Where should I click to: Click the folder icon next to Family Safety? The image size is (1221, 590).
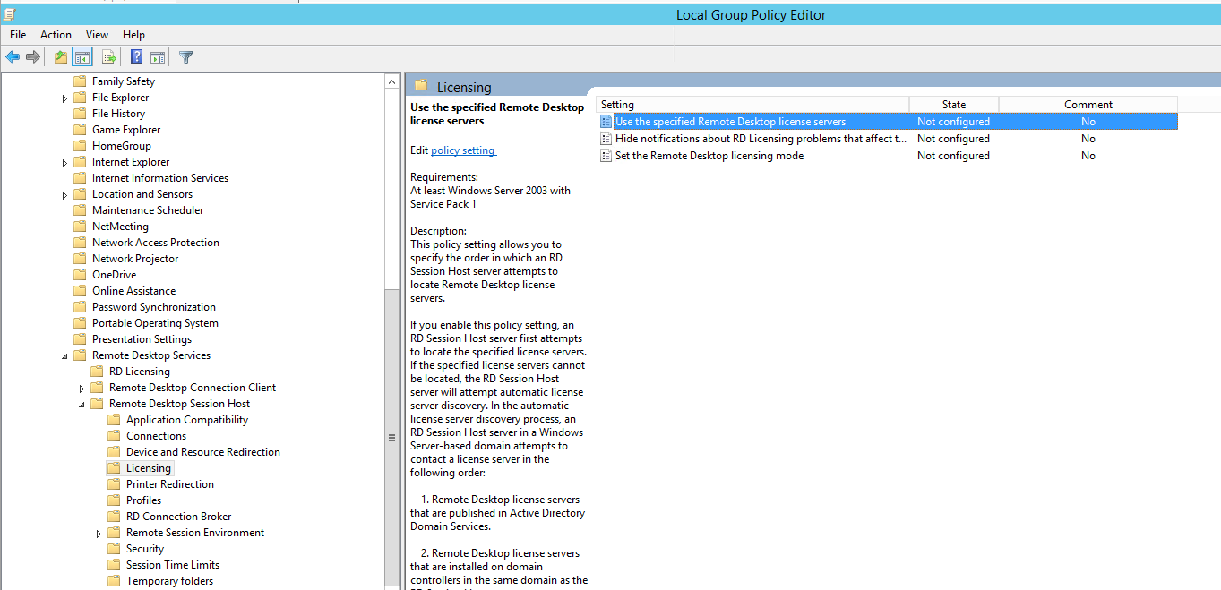pyautogui.click(x=79, y=81)
